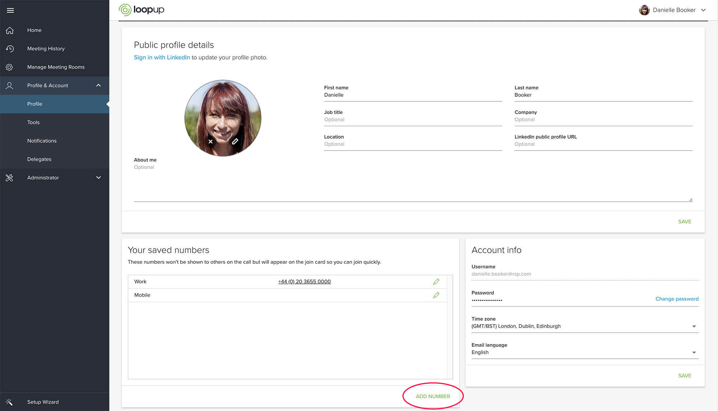The height and width of the screenshot is (411, 718).
Task: Open Delegates in sidebar
Action: point(39,159)
